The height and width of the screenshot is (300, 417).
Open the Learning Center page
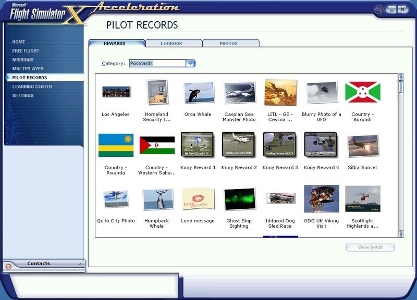point(32,86)
